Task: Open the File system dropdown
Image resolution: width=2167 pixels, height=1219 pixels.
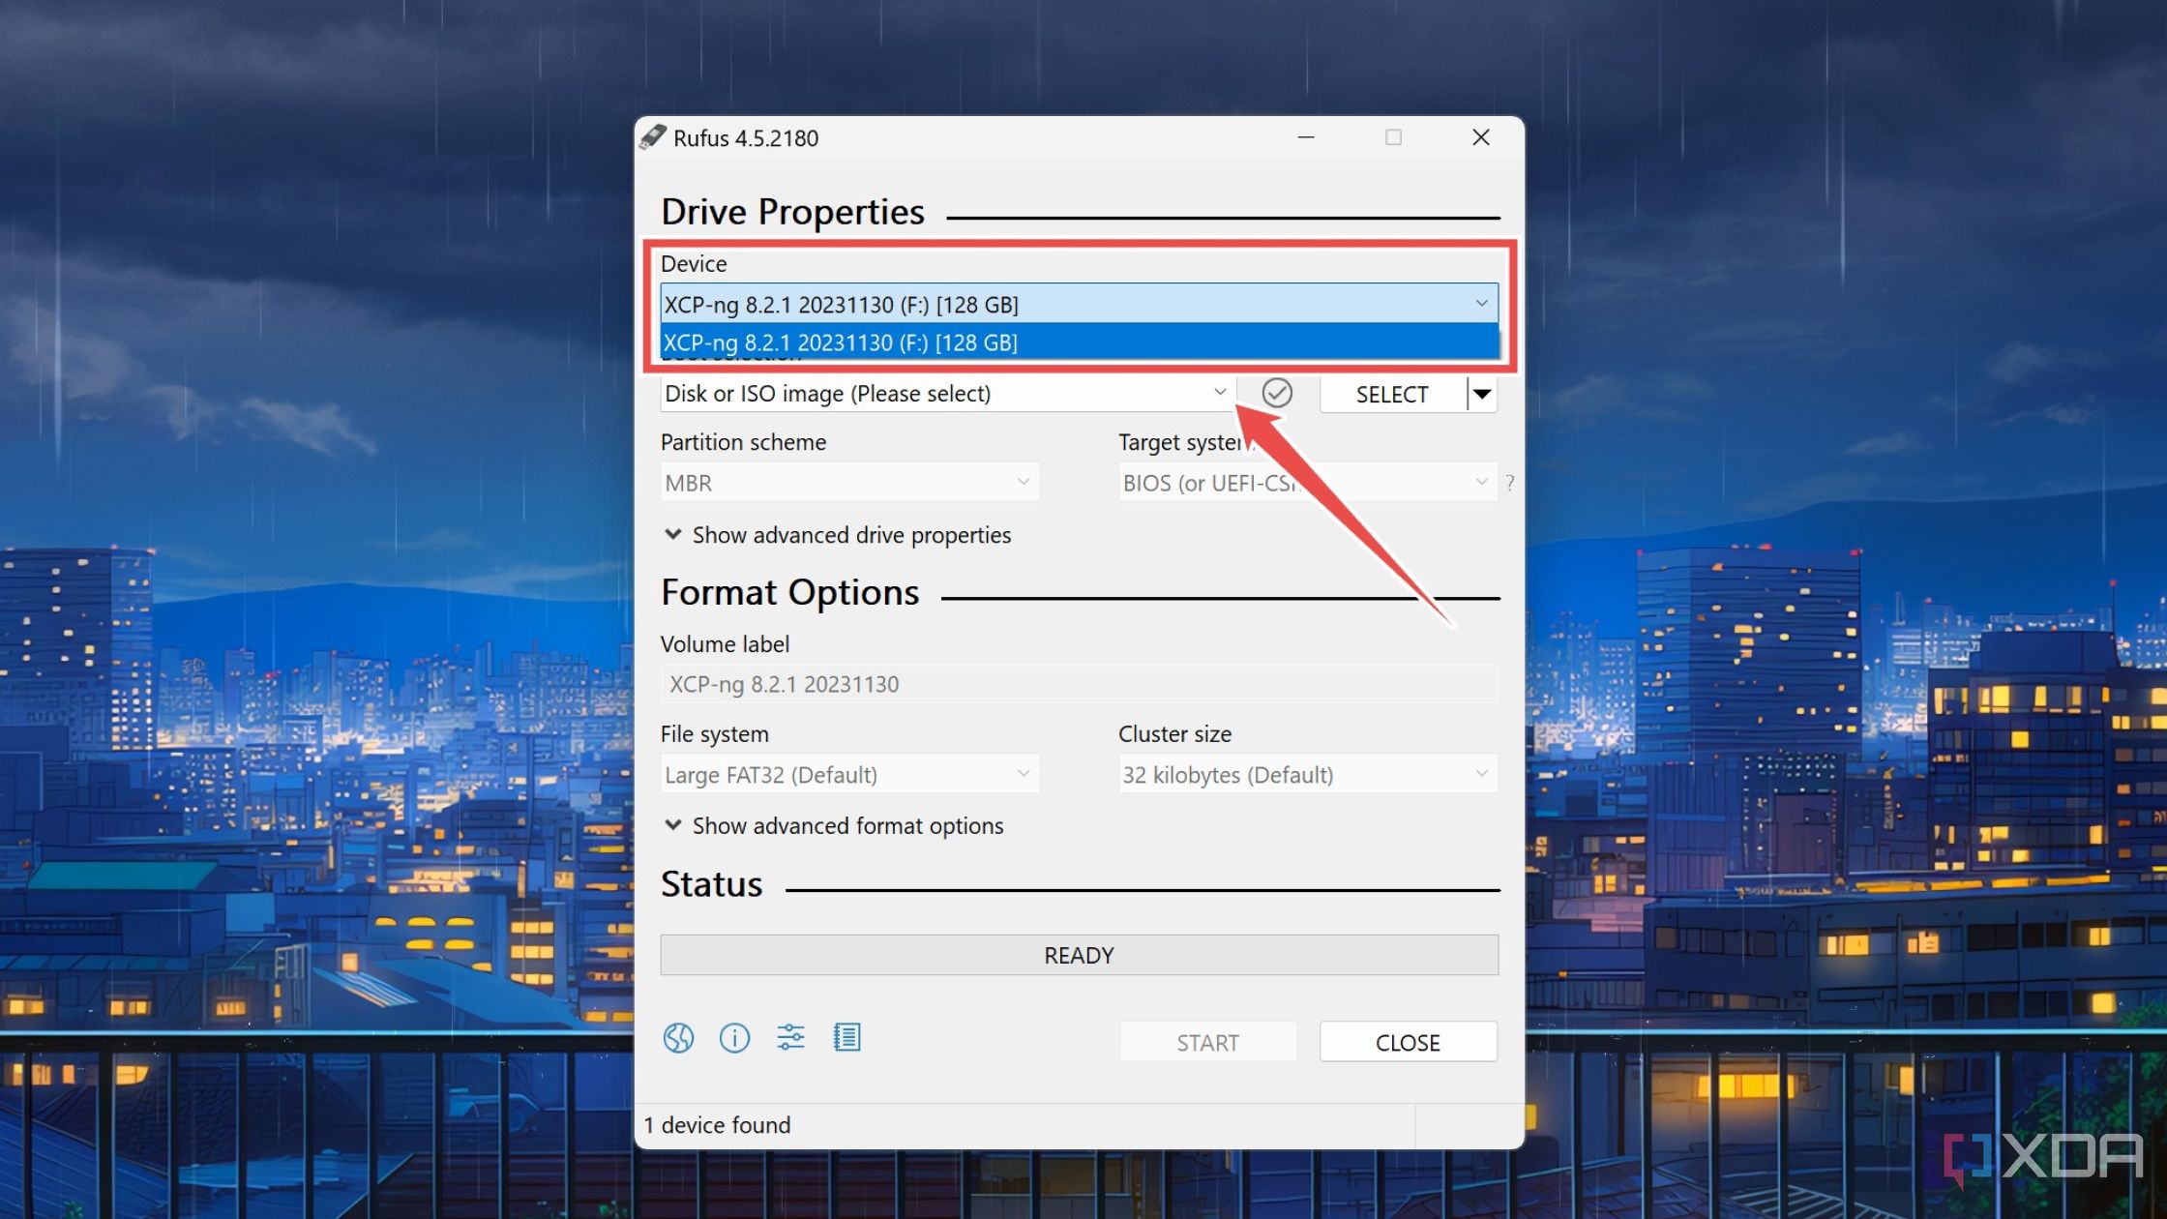Action: point(849,774)
